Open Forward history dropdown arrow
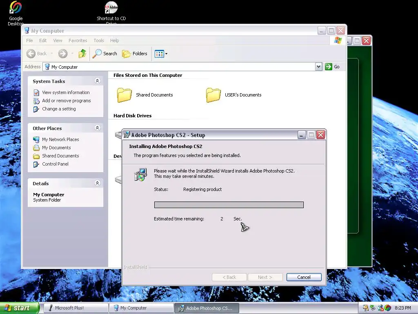Screen dimensions: 418x314 pyautogui.click(x=72, y=54)
